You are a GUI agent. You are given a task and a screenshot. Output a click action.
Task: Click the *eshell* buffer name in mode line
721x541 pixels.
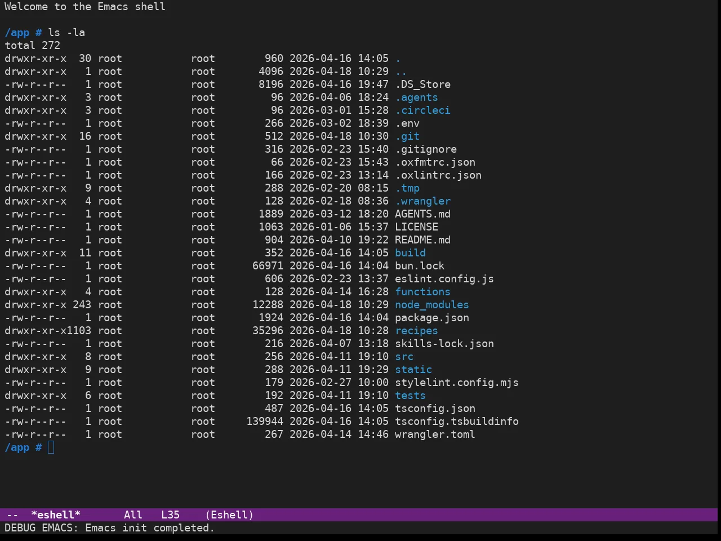56,515
